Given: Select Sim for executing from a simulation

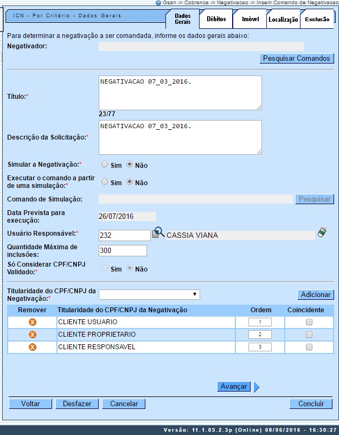Looking at the screenshot, I should click(x=105, y=182).
